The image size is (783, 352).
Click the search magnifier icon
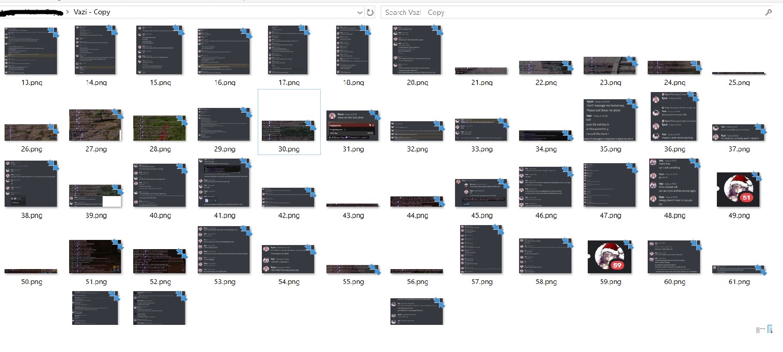[x=768, y=12]
